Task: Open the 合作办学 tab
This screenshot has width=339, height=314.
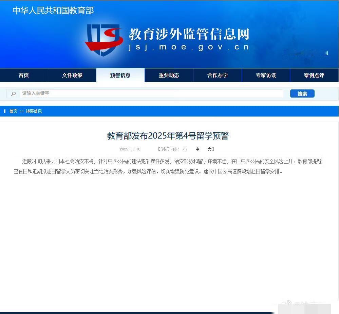Action: point(217,75)
